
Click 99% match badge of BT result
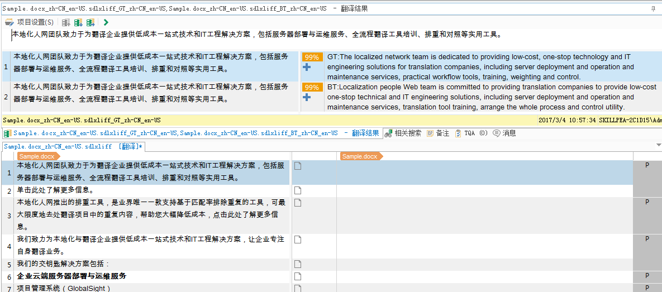tap(312, 88)
